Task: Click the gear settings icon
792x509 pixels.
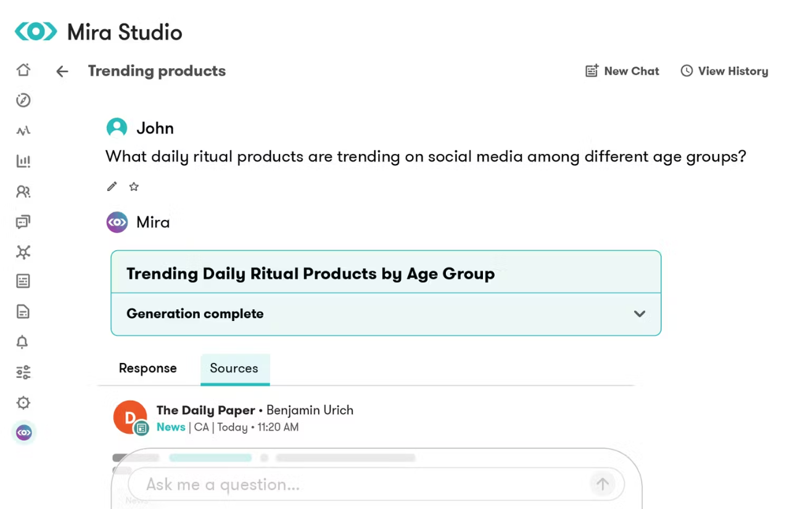Action: [x=23, y=403]
